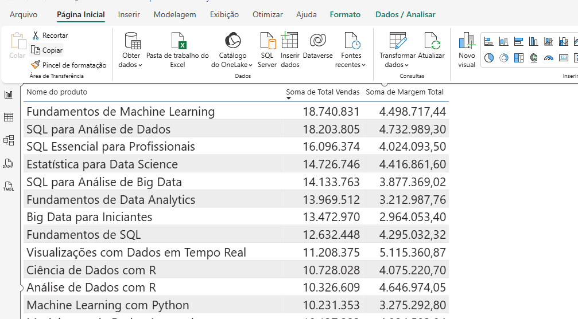Click margin value 5.115.360,87
578x319 pixels.
pyautogui.click(x=413, y=253)
